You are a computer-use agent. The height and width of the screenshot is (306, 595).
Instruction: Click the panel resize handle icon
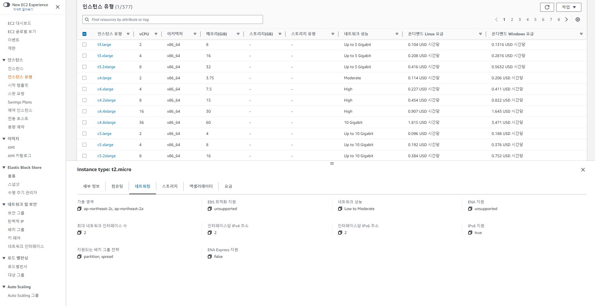[332, 164]
